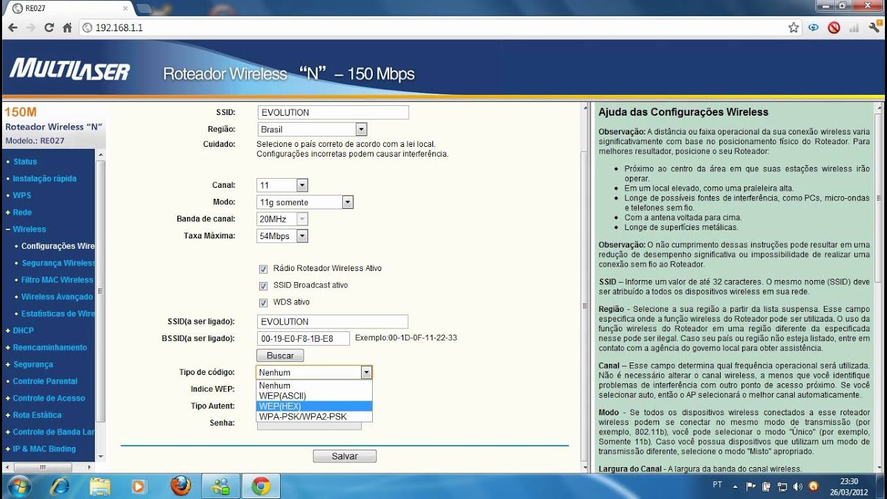
Task: Click the sidebar vertical scrollbar
Action: pyautogui.click(x=100, y=305)
